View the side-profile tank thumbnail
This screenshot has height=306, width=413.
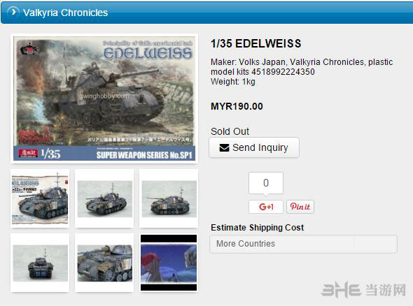click(169, 198)
